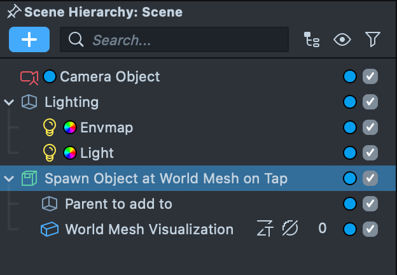Click the World Mesh Visualization cube icon
The width and height of the screenshot is (397, 275).
50,229
